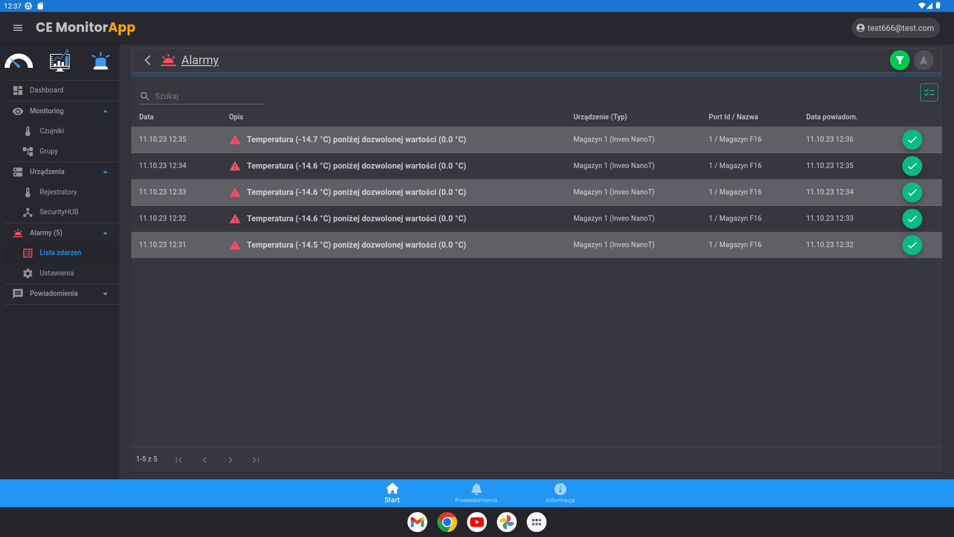Click the Alarmy title link
This screenshot has height=537, width=954.
click(200, 60)
